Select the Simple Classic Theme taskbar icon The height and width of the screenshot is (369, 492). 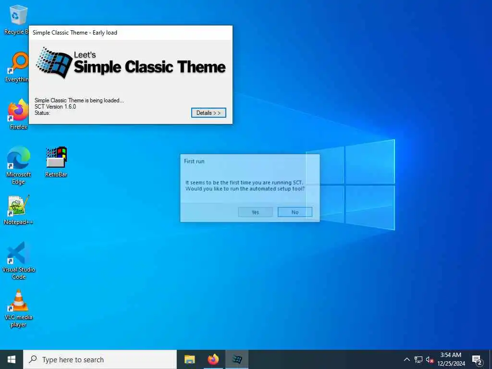[x=237, y=359]
